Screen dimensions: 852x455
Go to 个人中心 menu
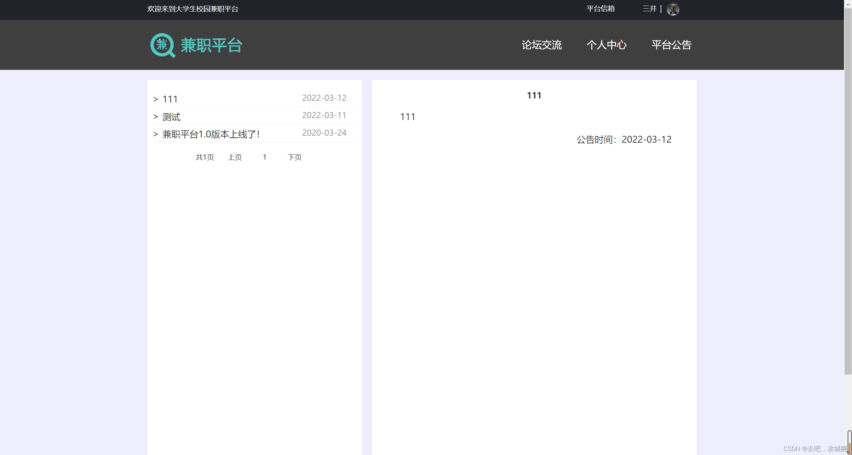point(606,45)
